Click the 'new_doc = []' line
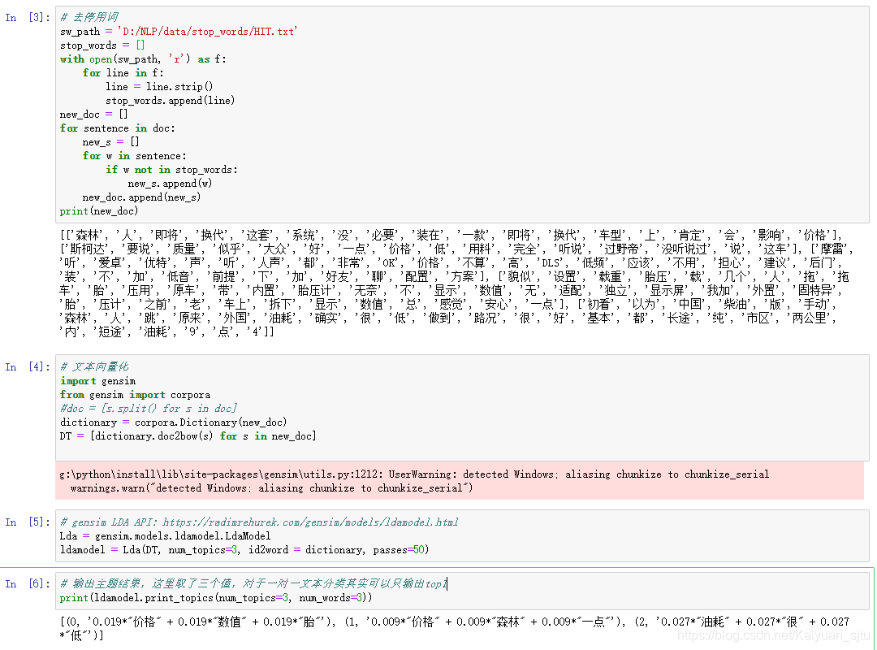 (94, 115)
